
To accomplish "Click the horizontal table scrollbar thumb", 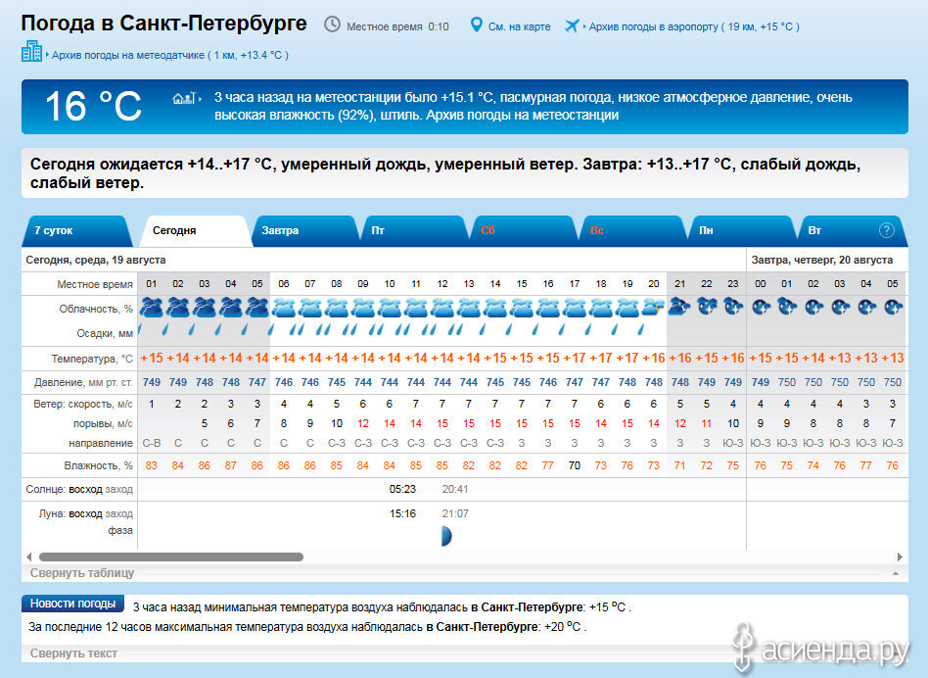I will (171, 557).
